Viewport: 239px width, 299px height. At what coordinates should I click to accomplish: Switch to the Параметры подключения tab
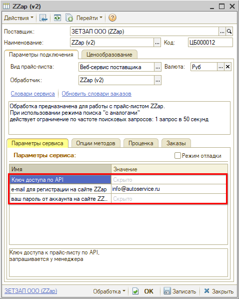(x=41, y=55)
